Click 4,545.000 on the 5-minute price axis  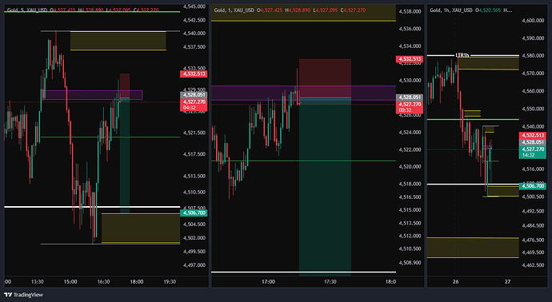pyautogui.click(x=194, y=6)
